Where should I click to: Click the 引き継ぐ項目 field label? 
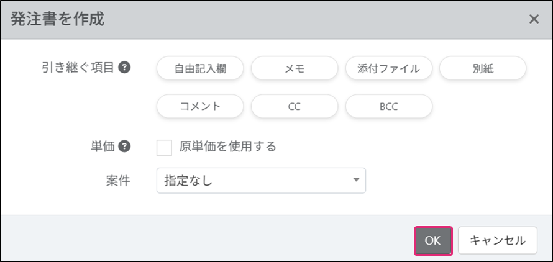tap(76, 68)
